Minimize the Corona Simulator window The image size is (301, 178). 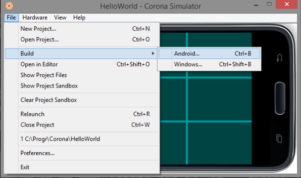point(256,5)
